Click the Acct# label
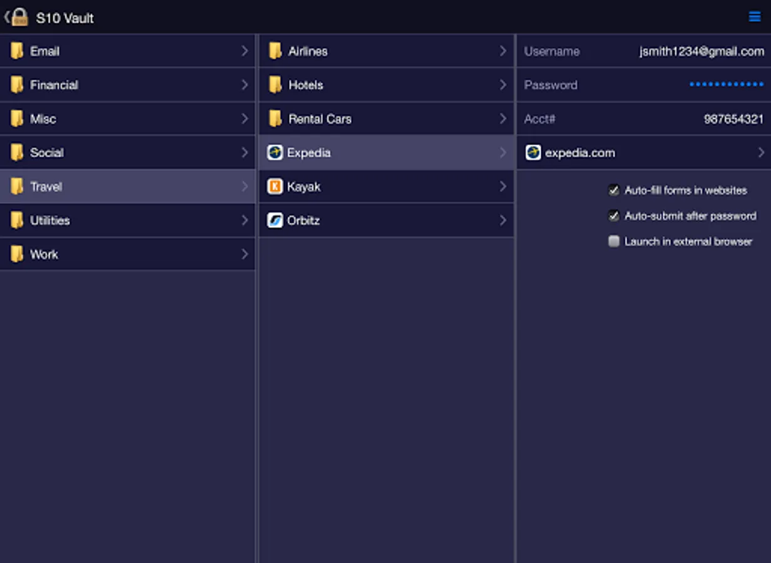The width and height of the screenshot is (771, 563). [540, 119]
